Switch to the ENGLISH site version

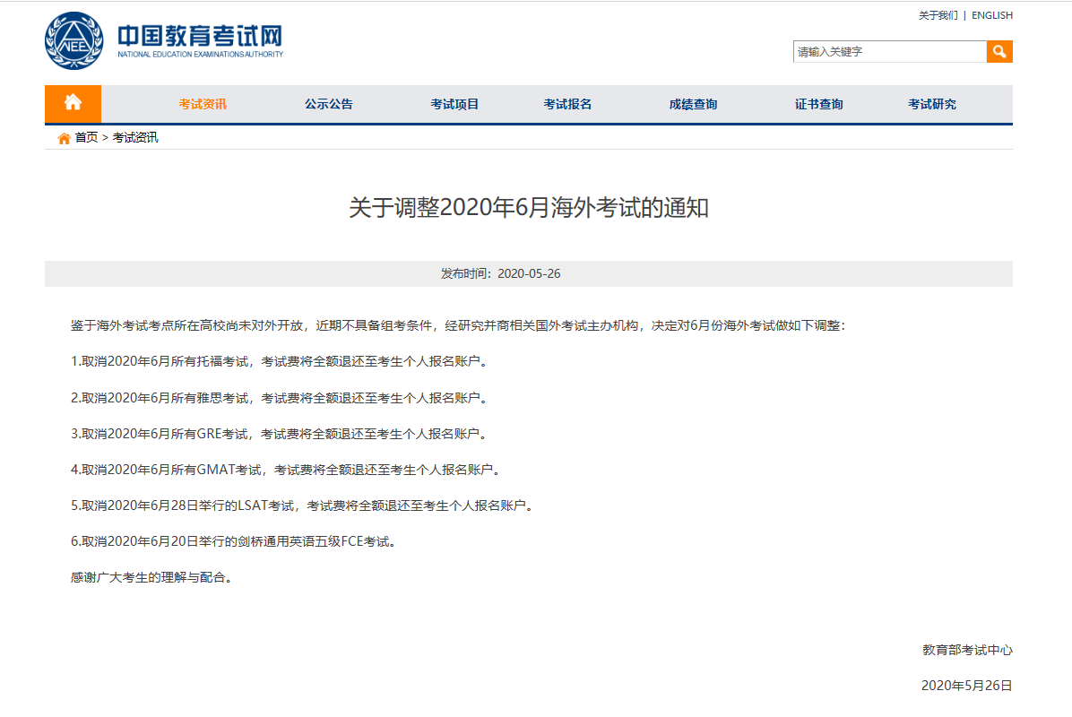click(x=991, y=15)
